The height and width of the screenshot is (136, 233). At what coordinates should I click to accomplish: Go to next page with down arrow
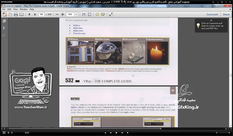point(35,14)
